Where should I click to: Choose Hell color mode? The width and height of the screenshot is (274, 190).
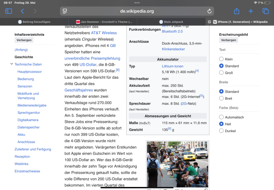[221, 124]
